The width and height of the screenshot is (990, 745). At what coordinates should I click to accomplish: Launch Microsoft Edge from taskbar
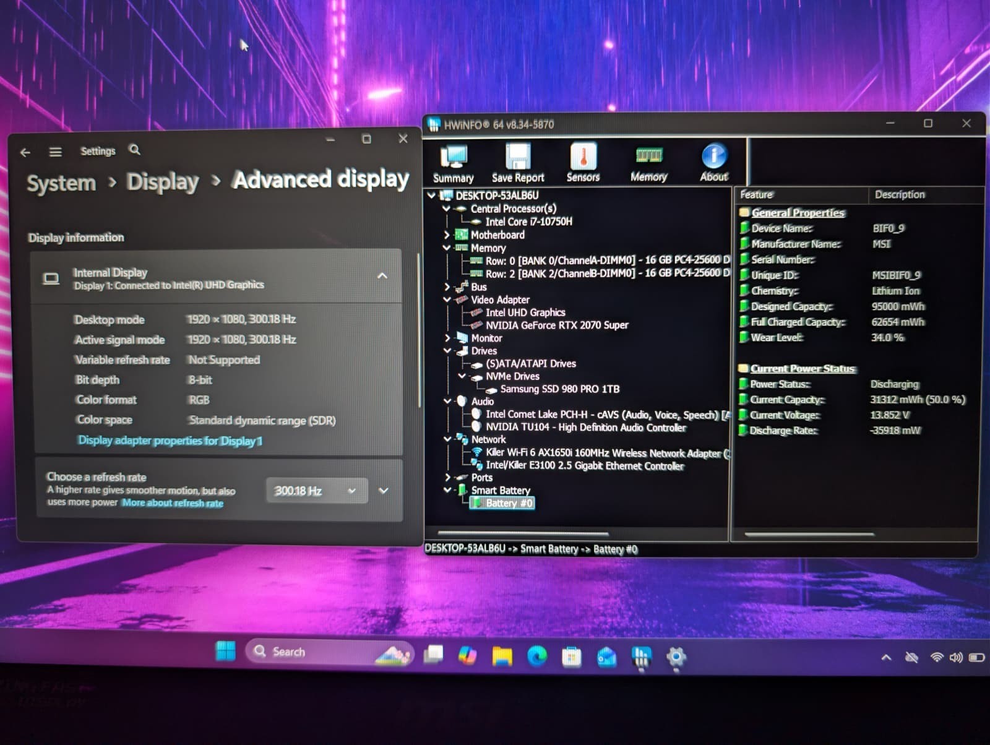[537, 657]
